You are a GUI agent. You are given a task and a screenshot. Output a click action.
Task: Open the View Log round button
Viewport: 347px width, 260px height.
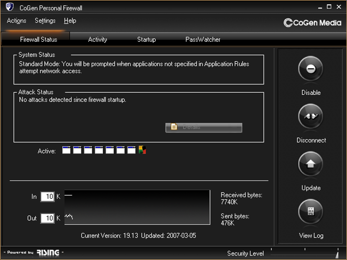pos(310,212)
